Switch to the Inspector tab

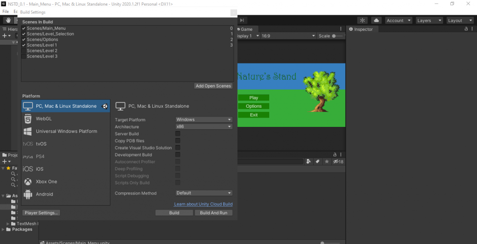[x=361, y=29]
